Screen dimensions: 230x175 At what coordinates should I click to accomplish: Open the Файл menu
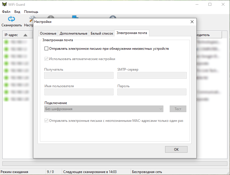(6, 12)
